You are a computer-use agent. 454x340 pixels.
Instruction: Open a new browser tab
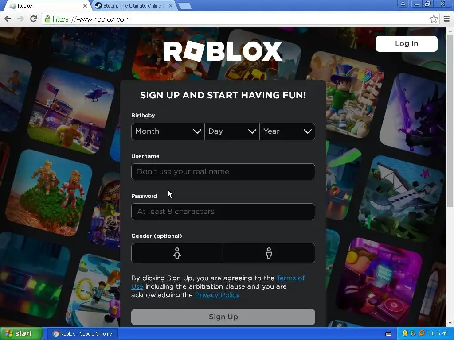tap(184, 6)
